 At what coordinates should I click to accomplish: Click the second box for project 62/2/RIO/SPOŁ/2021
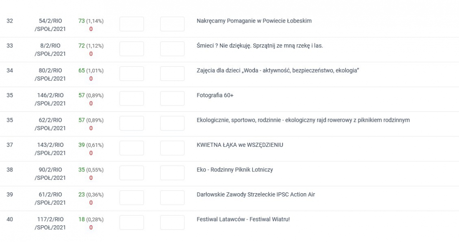pos(172,124)
